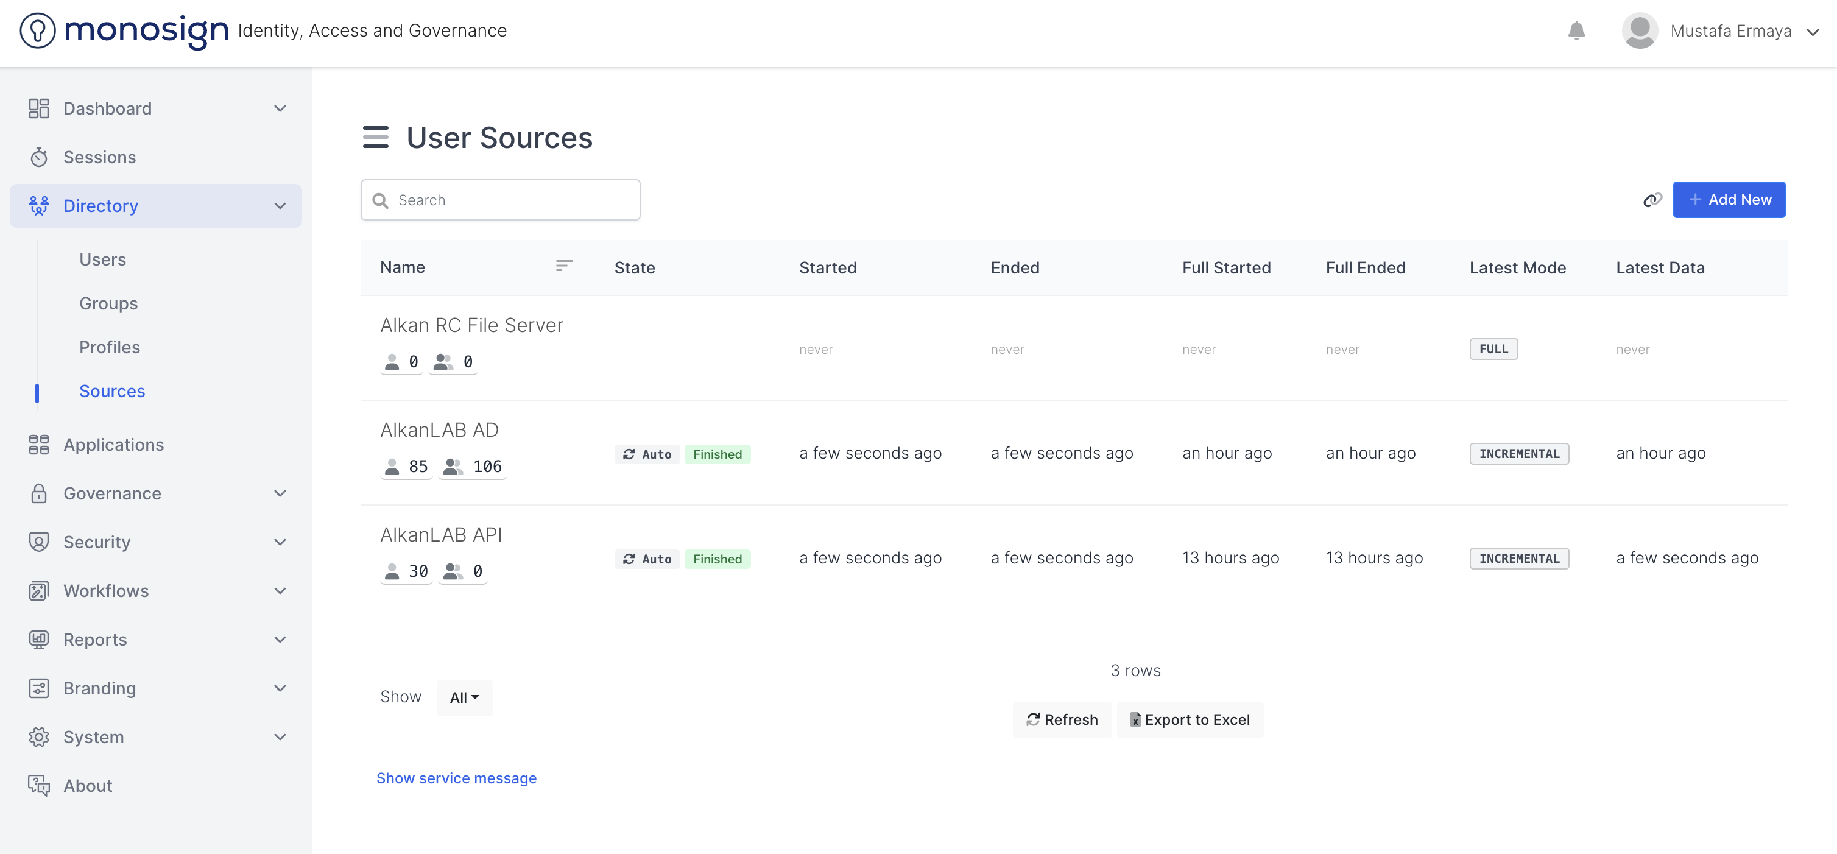Select Applications in the sidebar

113,445
